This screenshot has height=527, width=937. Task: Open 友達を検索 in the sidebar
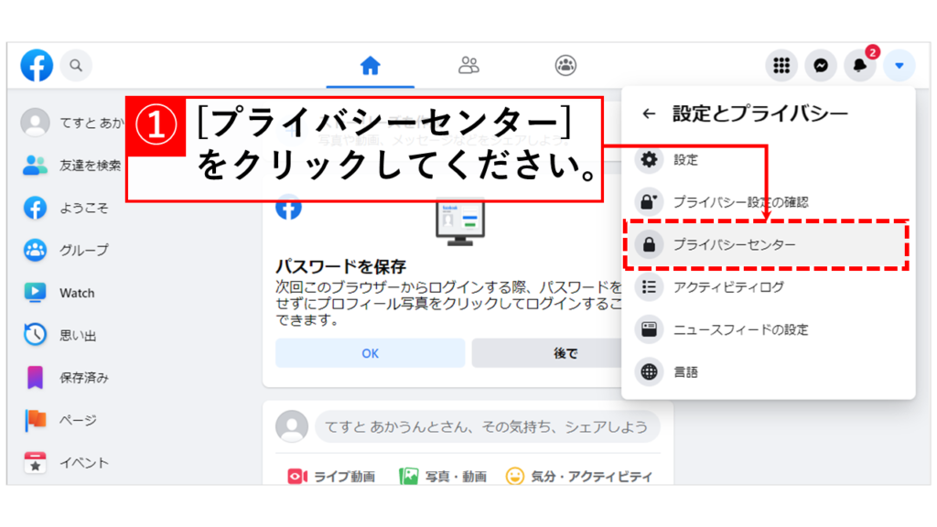coord(71,165)
